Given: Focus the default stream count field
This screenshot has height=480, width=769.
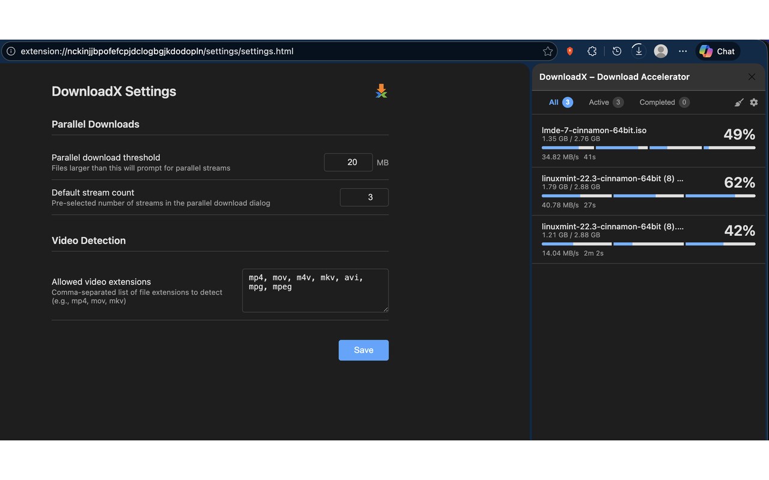Looking at the screenshot, I should coord(364,197).
